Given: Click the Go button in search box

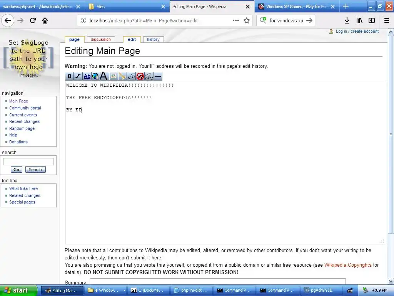Looking at the screenshot, I should pyautogui.click(x=16, y=170).
